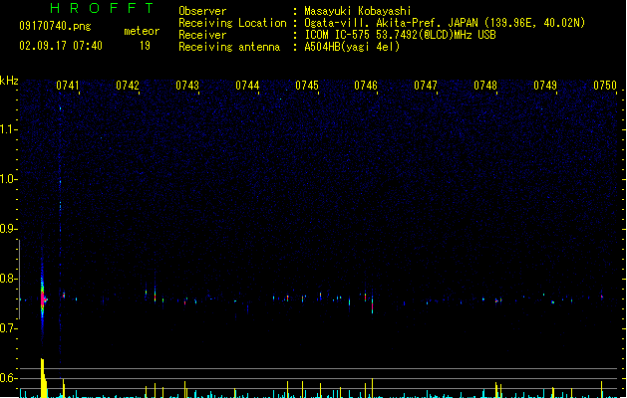Click the tall yellow intensity peak at bottom left
627x398 pixels.
pyautogui.click(x=43, y=378)
